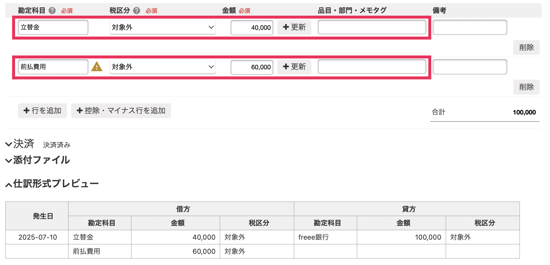Click 合計 value 100,000
550x265 pixels.
[524, 112]
